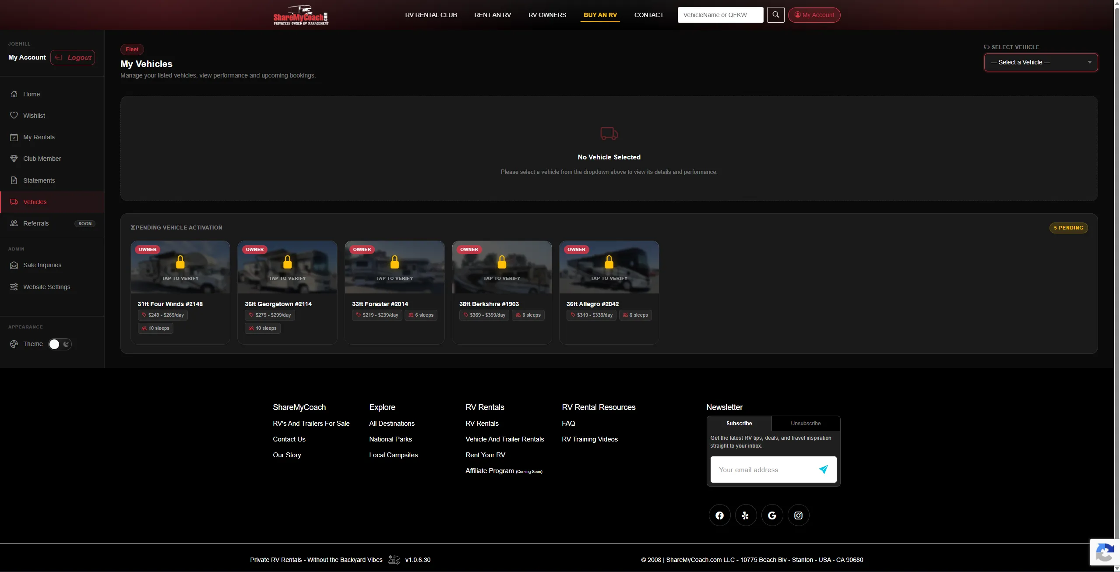Viewport: 1120px width, 572px height.
Task: Click the Home sidebar house icon
Action: click(14, 94)
